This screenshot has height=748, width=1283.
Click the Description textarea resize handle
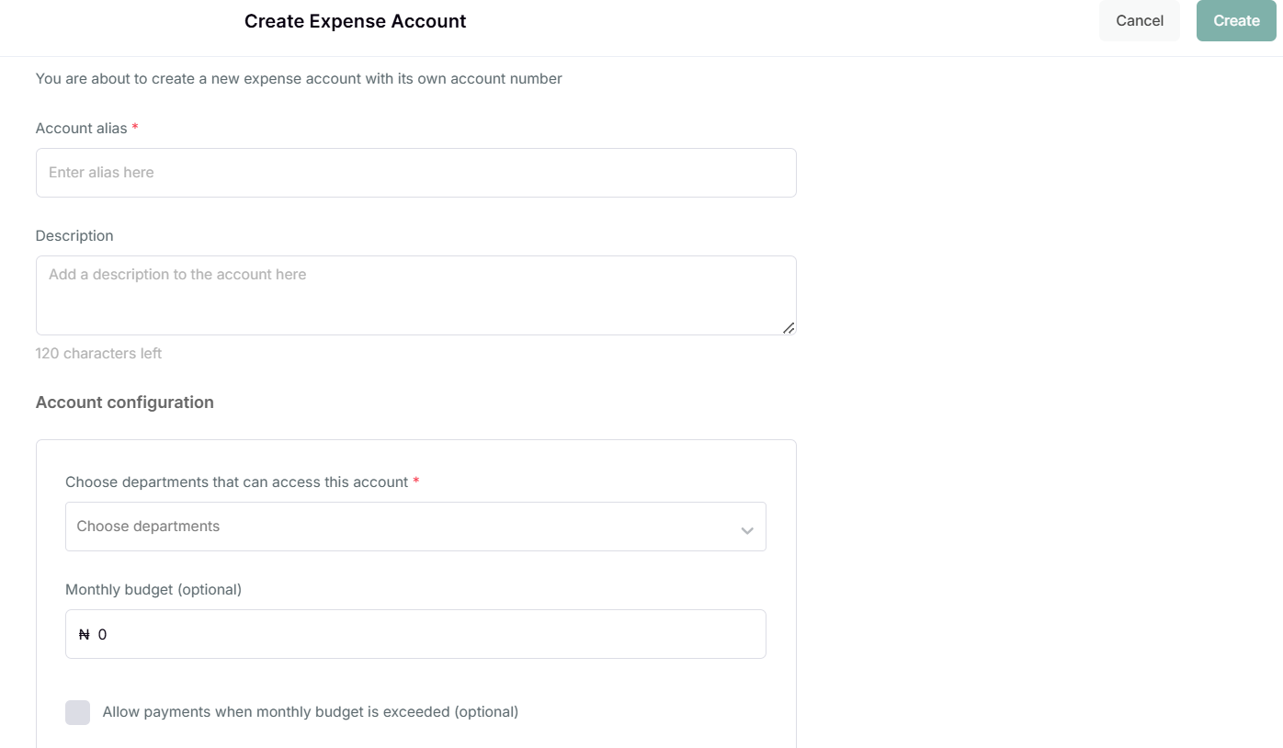789,327
